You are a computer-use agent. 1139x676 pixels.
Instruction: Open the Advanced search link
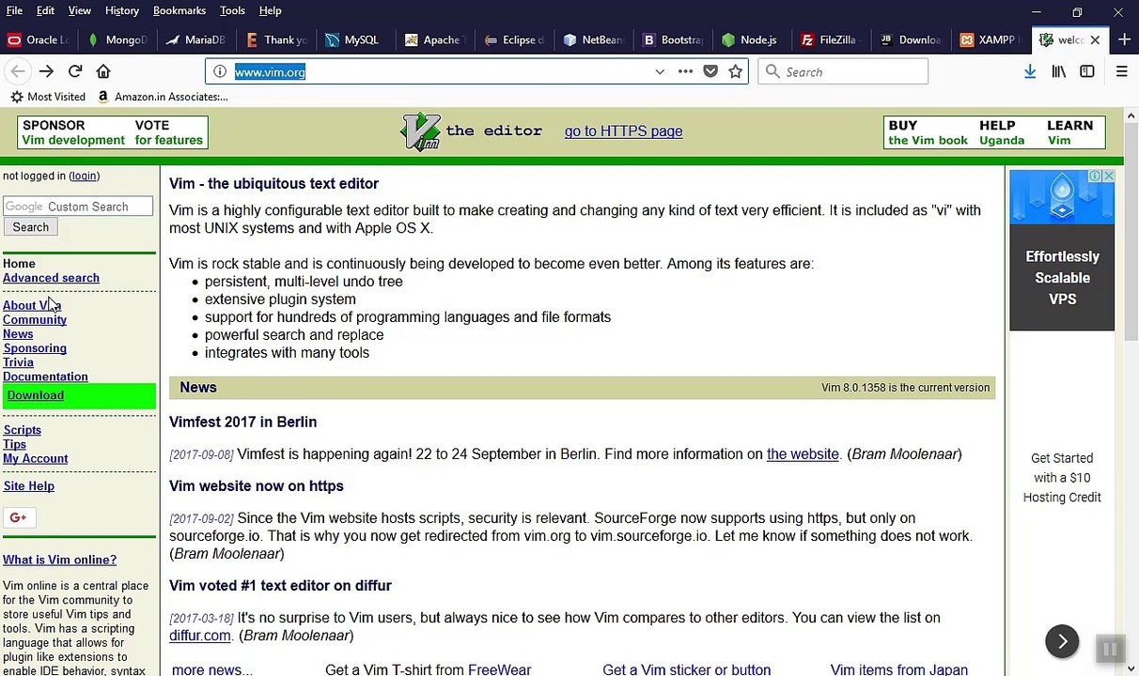click(51, 278)
